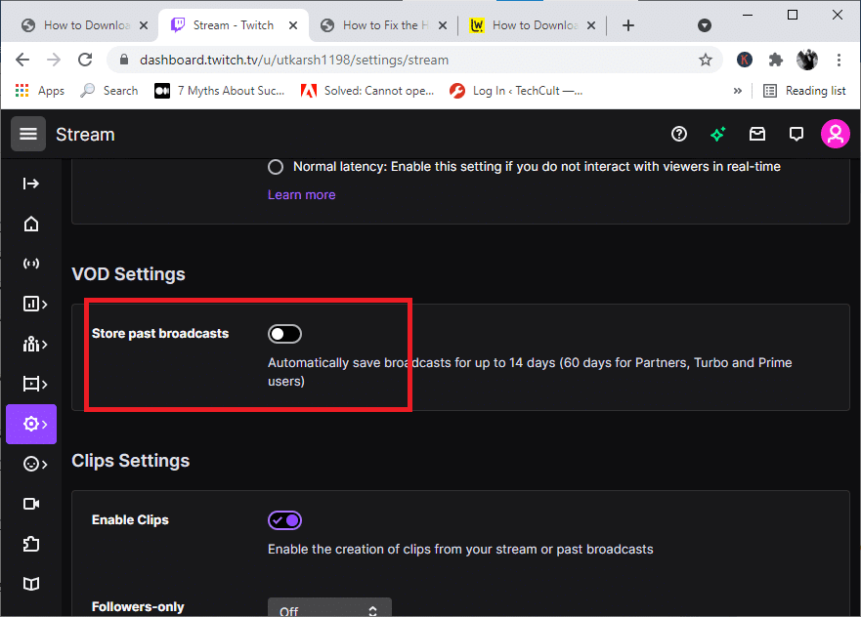This screenshot has height=617, width=861.
Task: Click the pink profile avatar
Action: tap(835, 134)
